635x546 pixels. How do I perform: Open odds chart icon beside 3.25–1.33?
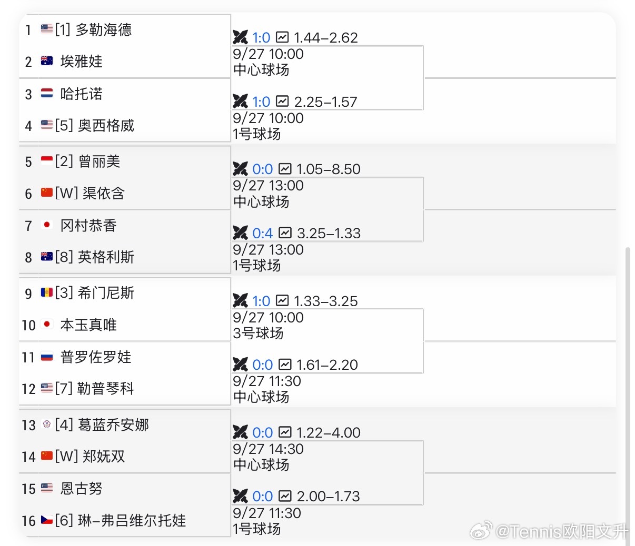pos(285,232)
